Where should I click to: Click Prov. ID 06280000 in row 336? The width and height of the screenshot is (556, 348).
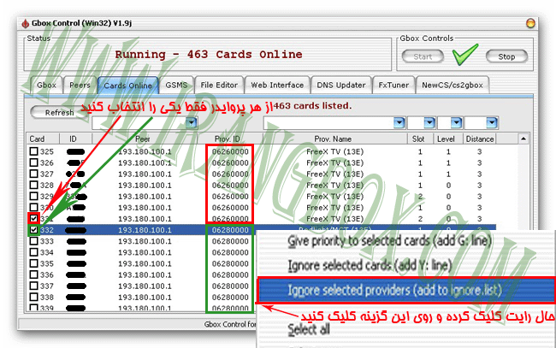[230, 275]
